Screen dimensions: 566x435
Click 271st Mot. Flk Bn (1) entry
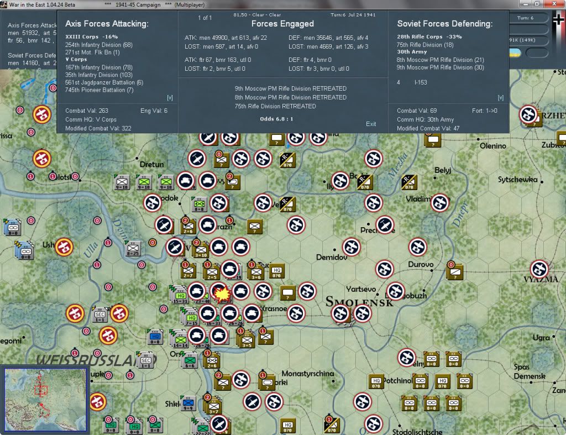pyautogui.click(x=92, y=53)
